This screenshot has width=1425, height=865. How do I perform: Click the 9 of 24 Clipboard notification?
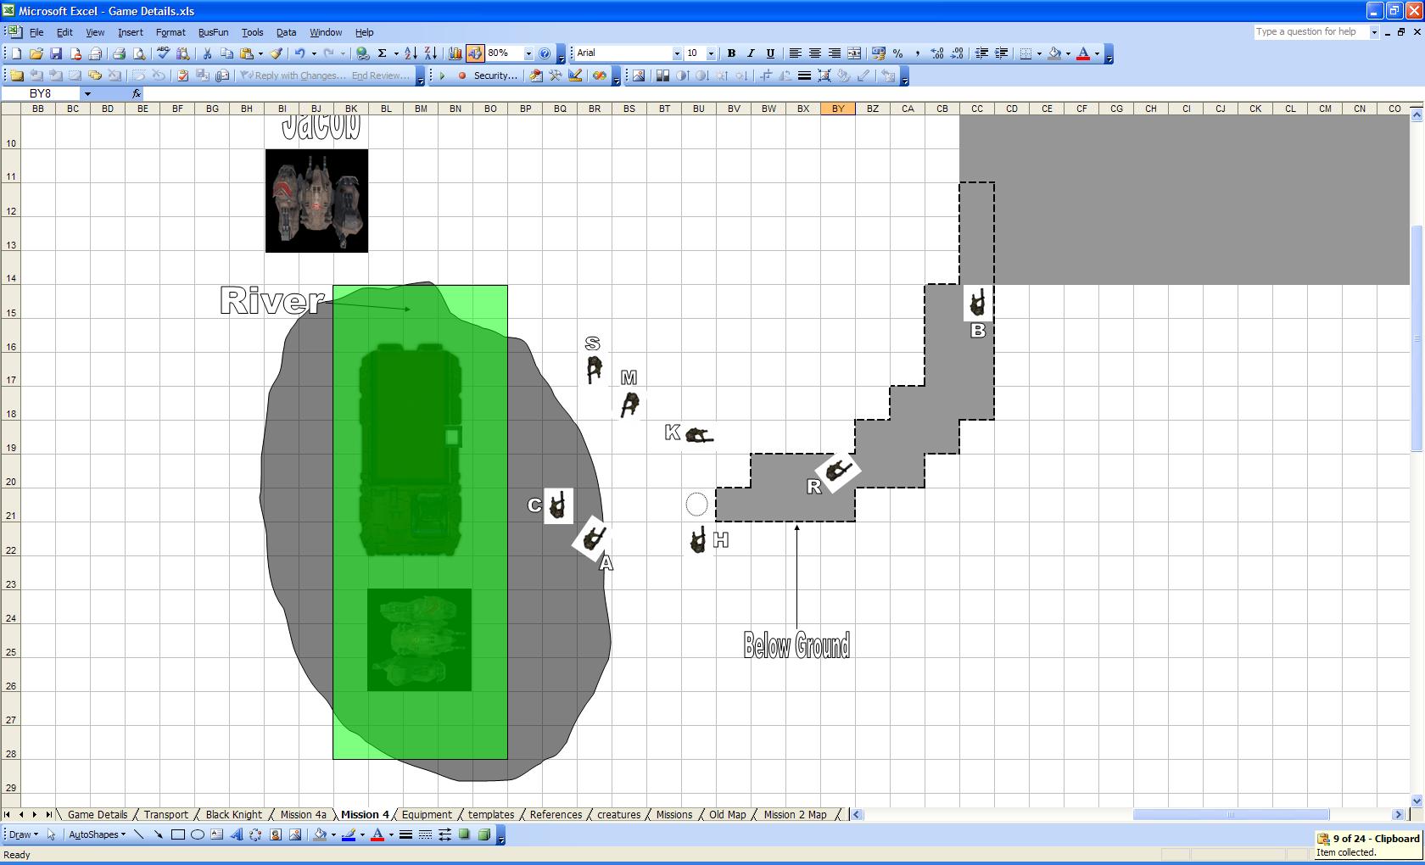pyautogui.click(x=1368, y=845)
